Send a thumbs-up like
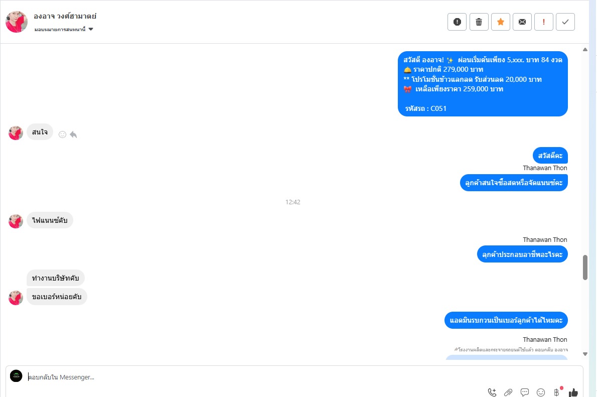 [x=573, y=392]
